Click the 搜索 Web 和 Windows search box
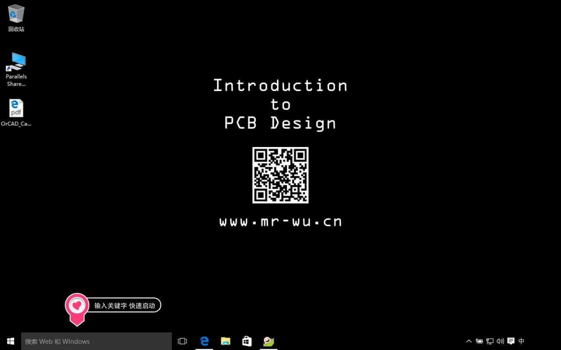 [x=96, y=341]
